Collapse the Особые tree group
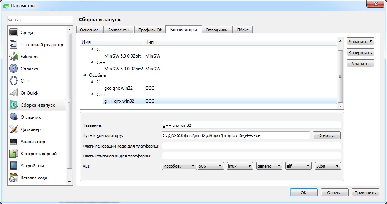Image resolution: width=387 pixels, height=204 pixels. pyautogui.click(x=85, y=75)
